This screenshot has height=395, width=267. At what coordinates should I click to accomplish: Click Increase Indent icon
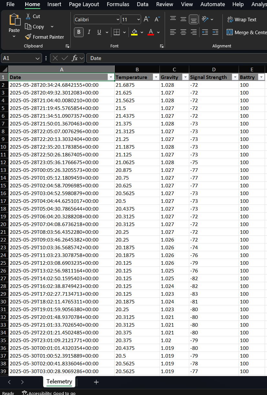pyautogui.click(x=215, y=32)
